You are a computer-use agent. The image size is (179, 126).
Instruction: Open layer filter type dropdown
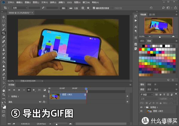146,94
